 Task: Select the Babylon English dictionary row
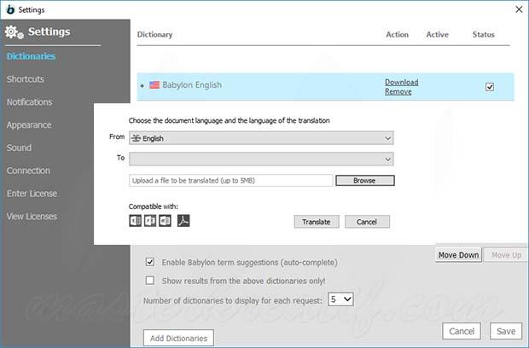[325, 87]
